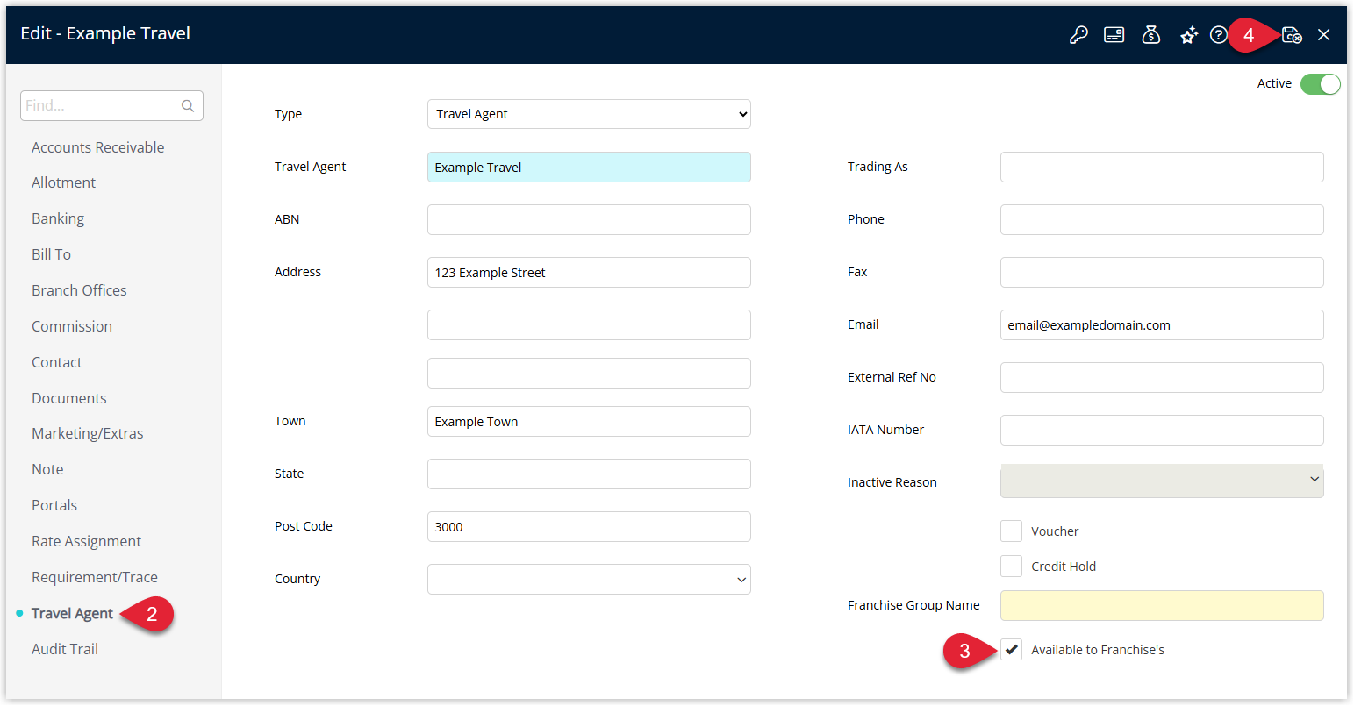The width and height of the screenshot is (1354, 706).
Task: Open Accounts Receivable section
Action: pyautogui.click(x=98, y=147)
